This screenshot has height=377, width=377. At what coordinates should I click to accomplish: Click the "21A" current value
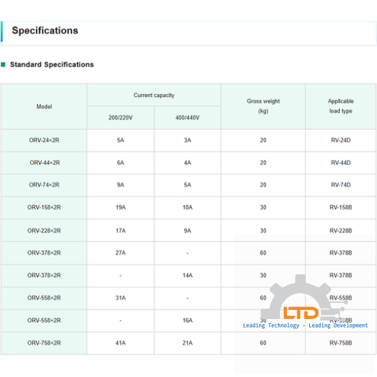[x=187, y=343]
